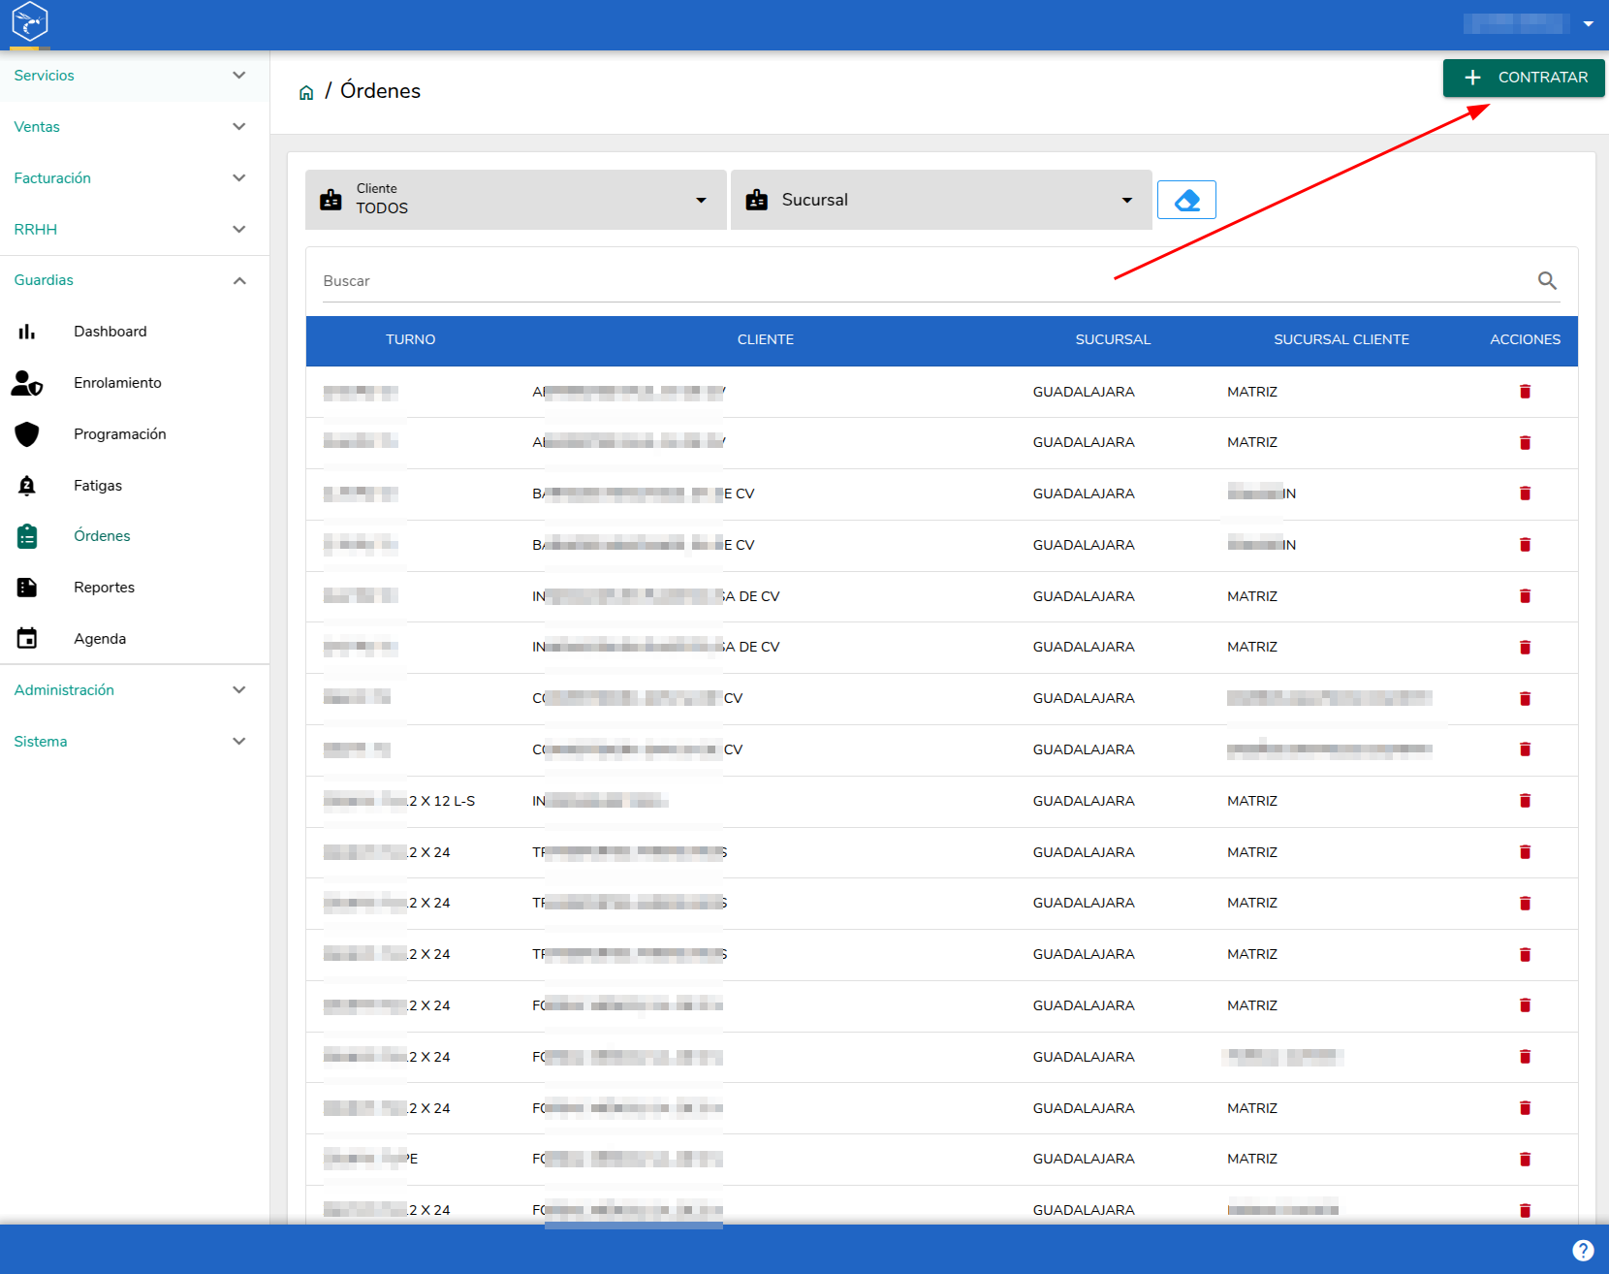The image size is (1609, 1274).
Task: Delete the 2 X 12 L-S order row
Action: [1525, 801]
